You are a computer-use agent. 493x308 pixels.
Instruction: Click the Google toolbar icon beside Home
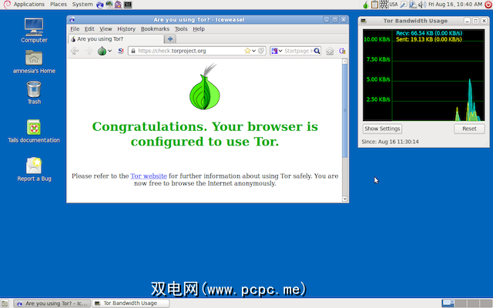(342, 51)
